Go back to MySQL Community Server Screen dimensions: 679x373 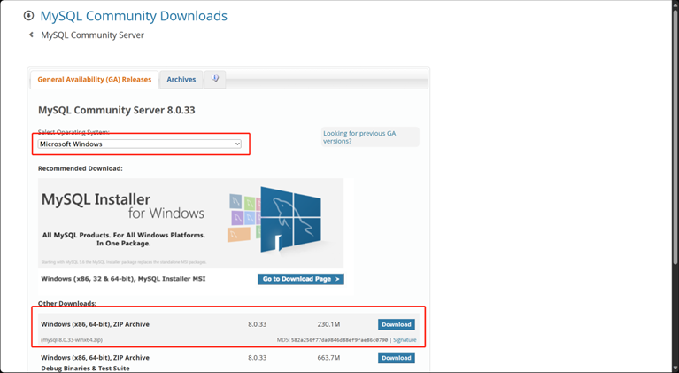[92, 35]
